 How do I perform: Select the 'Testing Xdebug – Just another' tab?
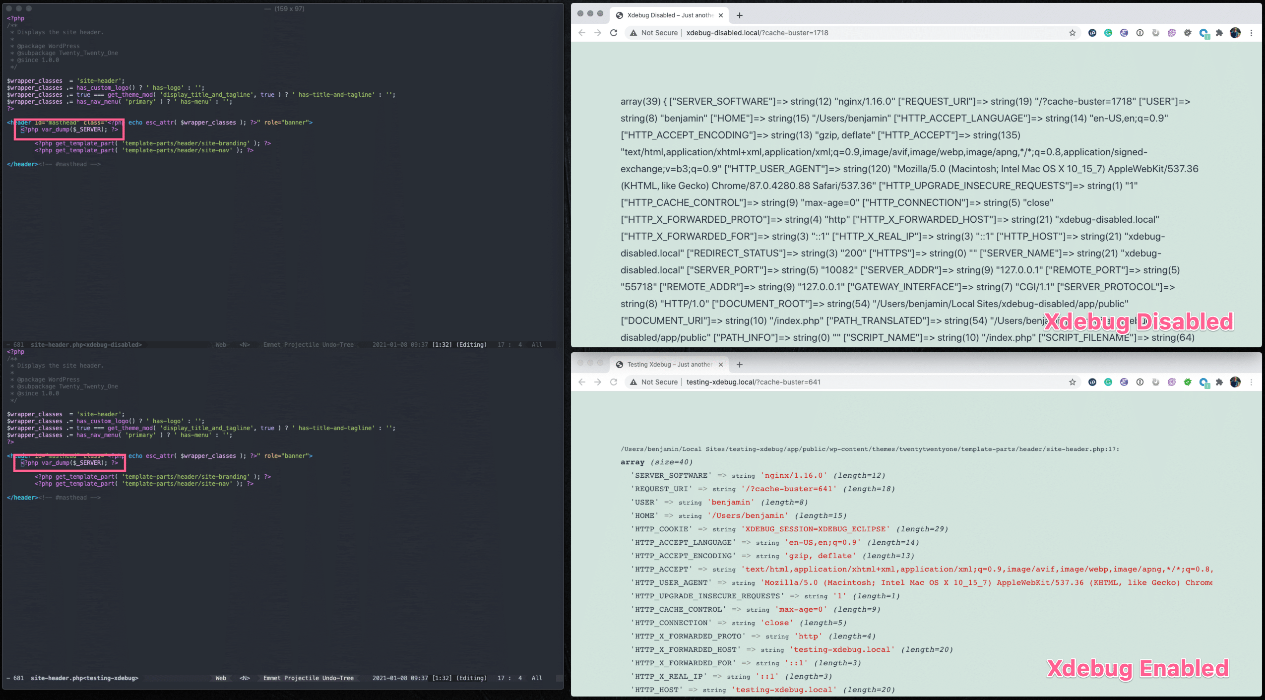[670, 365]
